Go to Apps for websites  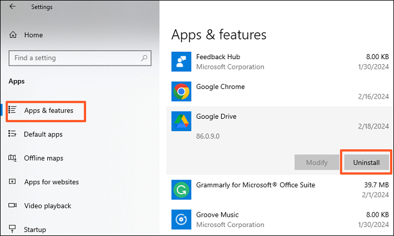(51, 182)
